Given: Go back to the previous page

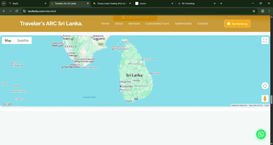Looking at the screenshot, I should point(4,11).
